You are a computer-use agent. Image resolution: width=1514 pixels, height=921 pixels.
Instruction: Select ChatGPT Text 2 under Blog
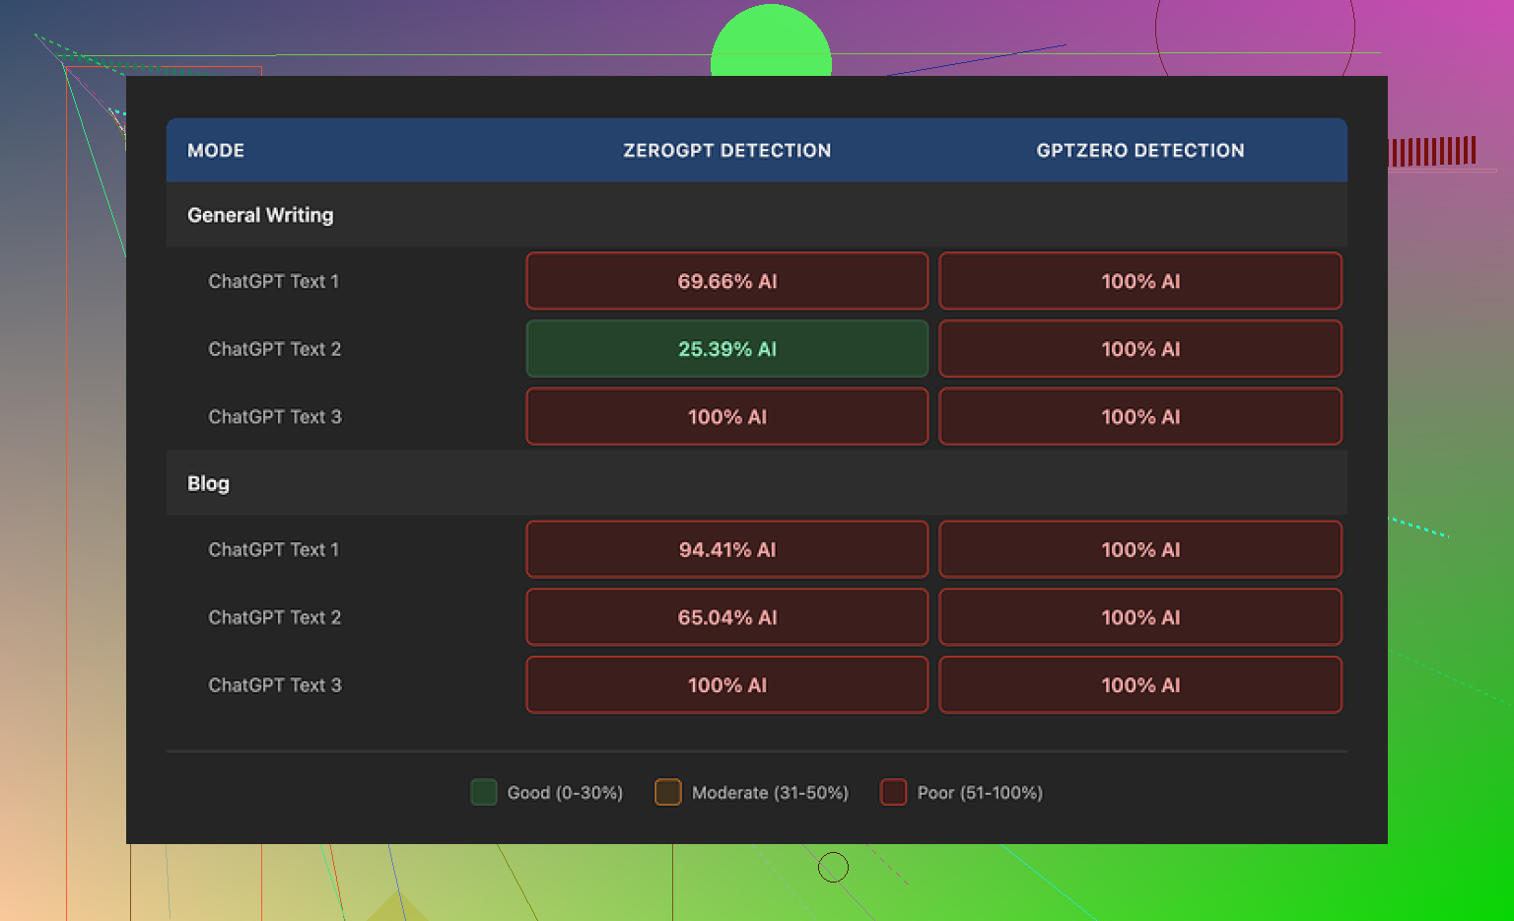click(x=274, y=617)
